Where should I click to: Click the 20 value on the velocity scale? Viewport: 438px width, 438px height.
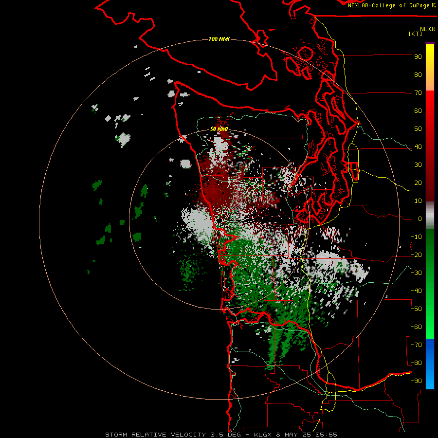[418, 183]
